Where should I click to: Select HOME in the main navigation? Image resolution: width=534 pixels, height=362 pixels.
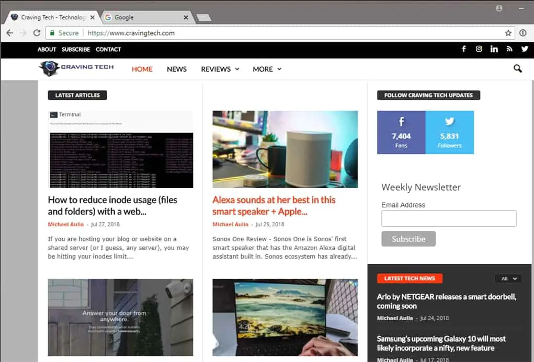[x=142, y=69]
